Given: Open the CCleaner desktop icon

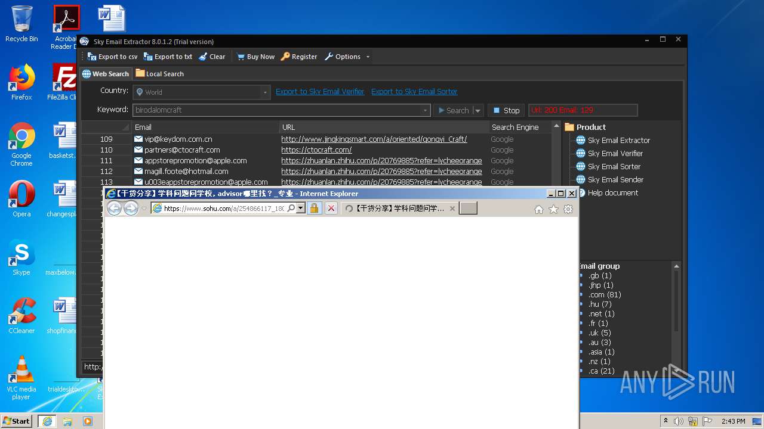Looking at the screenshot, I should pos(21,315).
